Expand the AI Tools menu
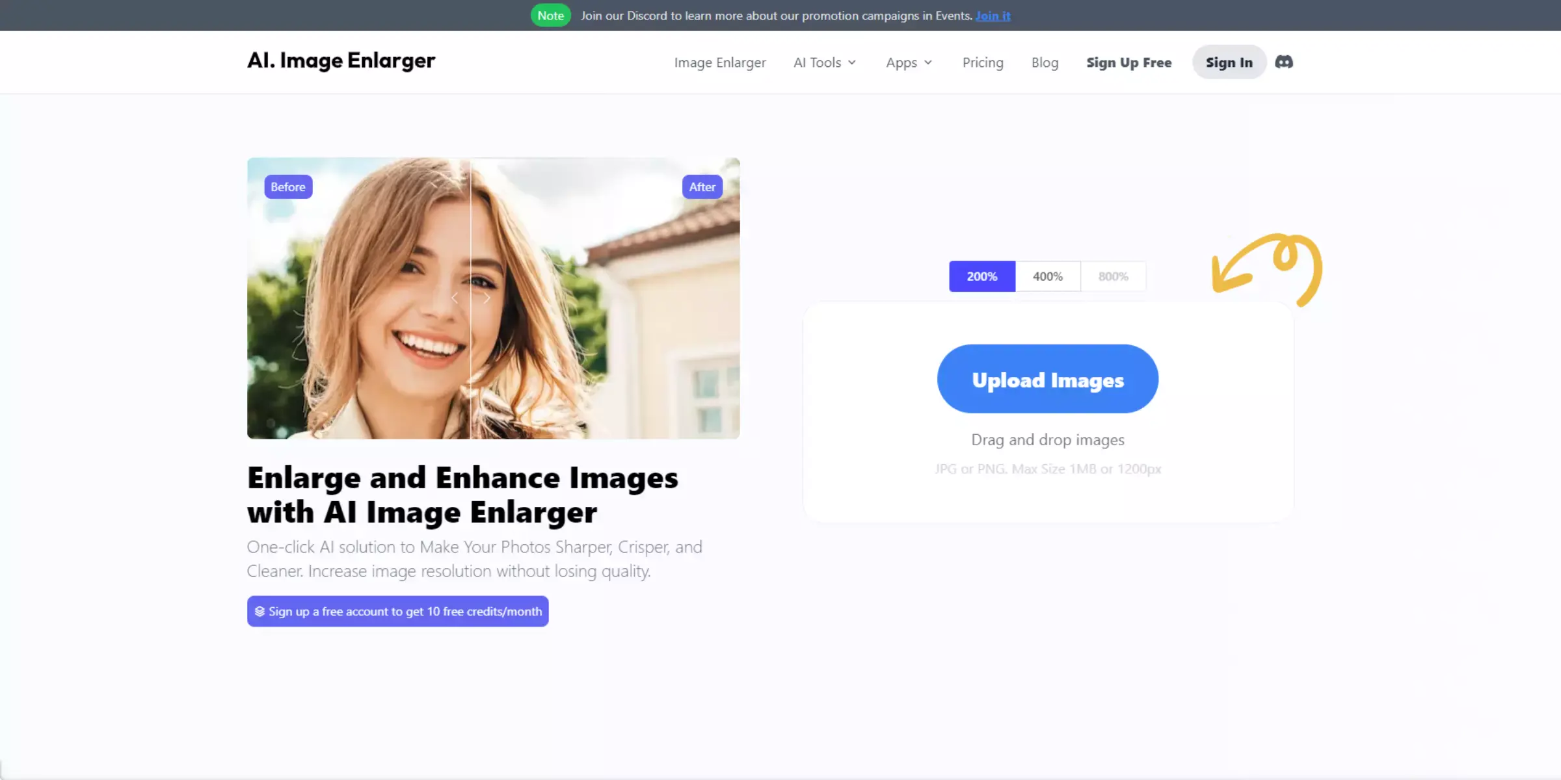This screenshot has height=780, width=1561. tap(824, 62)
